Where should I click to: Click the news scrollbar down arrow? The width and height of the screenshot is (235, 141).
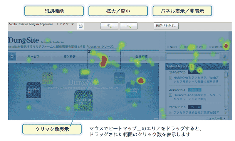coord(226,113)
